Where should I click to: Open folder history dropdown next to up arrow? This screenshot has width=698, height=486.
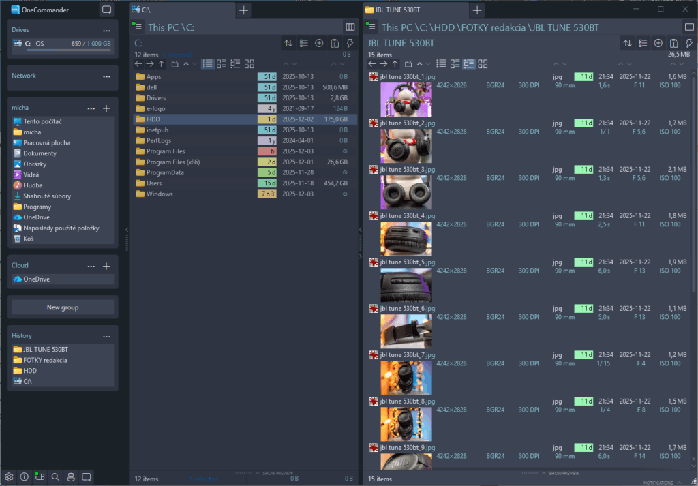point(408,63)
